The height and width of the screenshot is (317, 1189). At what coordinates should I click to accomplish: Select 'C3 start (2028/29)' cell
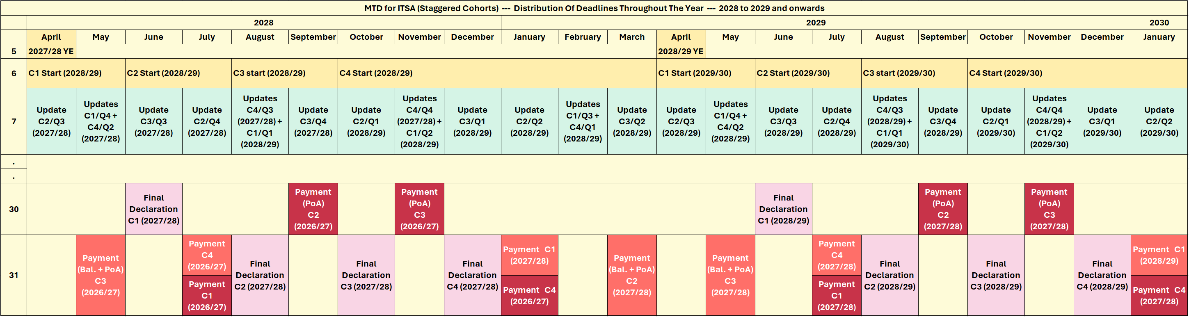[285, 73]
